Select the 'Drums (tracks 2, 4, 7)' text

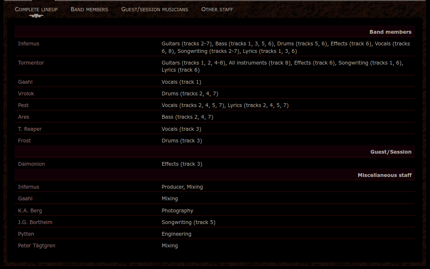coord(190,94)
